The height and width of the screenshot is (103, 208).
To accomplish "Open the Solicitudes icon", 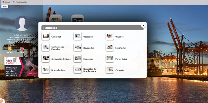I will pyautogui.click(x=110, y=47).
